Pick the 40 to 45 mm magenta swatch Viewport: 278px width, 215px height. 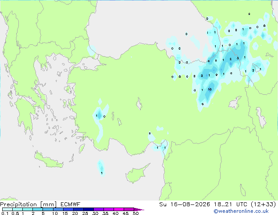coord(119,209)
